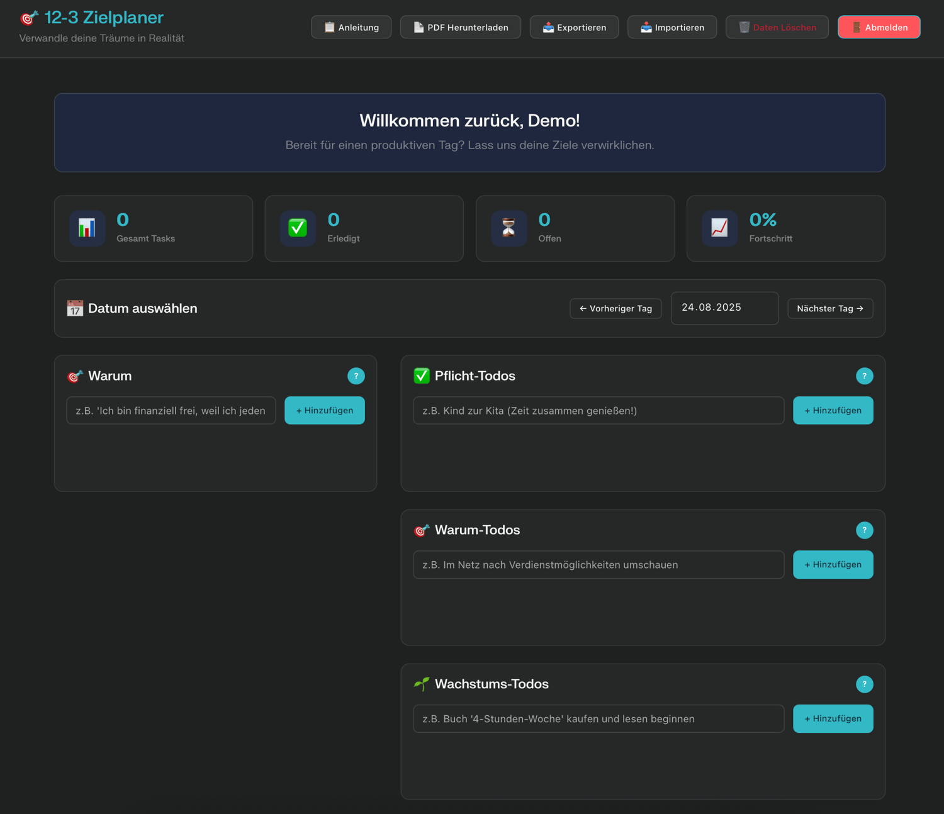Click the Pflicht-Todos section title

click(475, 376)
